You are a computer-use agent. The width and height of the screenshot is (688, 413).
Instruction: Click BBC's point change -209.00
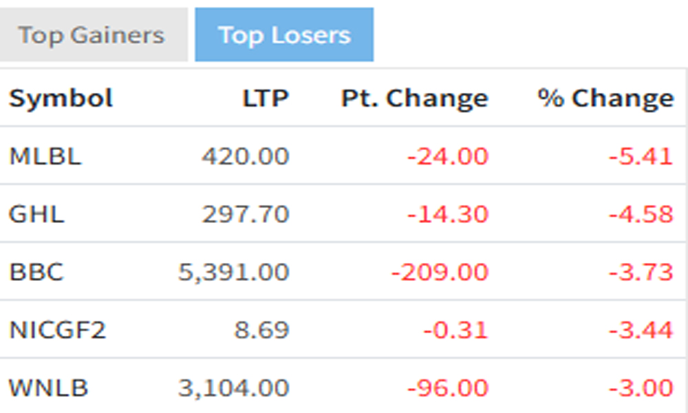[x=440, y=272]
